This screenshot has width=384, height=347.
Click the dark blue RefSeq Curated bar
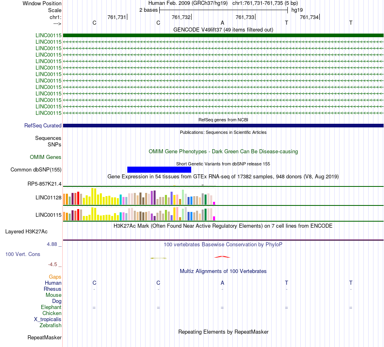coord(223,125)
